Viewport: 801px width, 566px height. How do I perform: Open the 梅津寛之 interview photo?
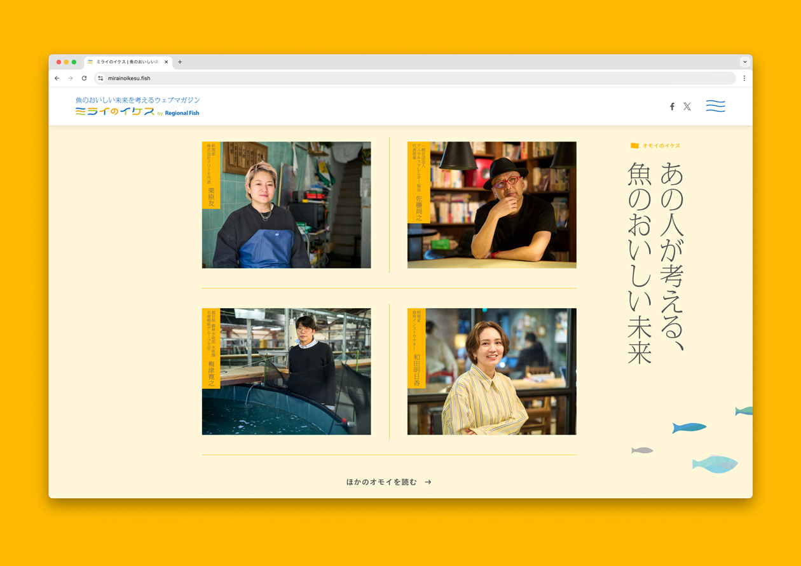(x=286, y=372)
